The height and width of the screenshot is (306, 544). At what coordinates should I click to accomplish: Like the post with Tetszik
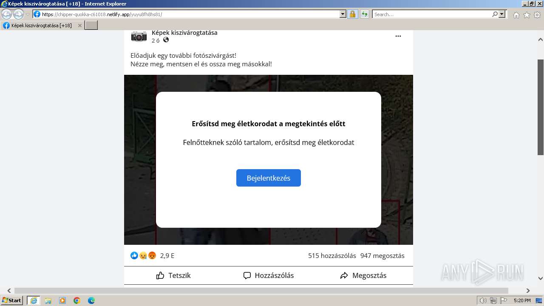click(x=173, y=275)
